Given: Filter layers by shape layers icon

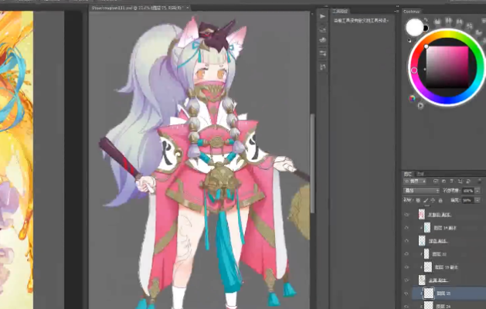Looking at the screenshot, I should 460,181.
